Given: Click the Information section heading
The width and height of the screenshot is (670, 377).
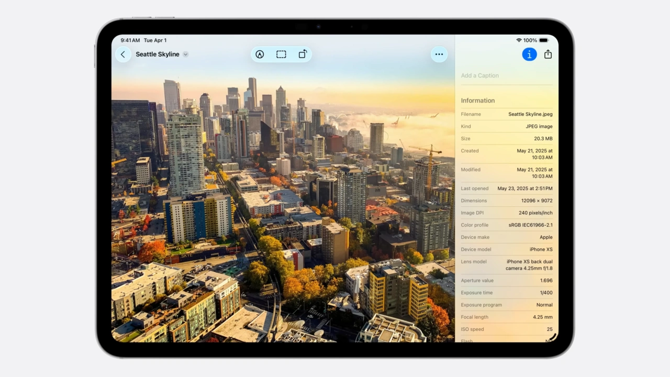Looking at the screenshot, I should [x=477, y=101].
